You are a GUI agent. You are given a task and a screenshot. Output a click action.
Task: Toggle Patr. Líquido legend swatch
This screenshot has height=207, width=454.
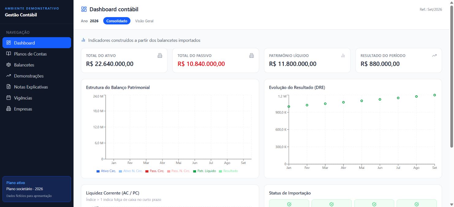[x=195, y=171]
